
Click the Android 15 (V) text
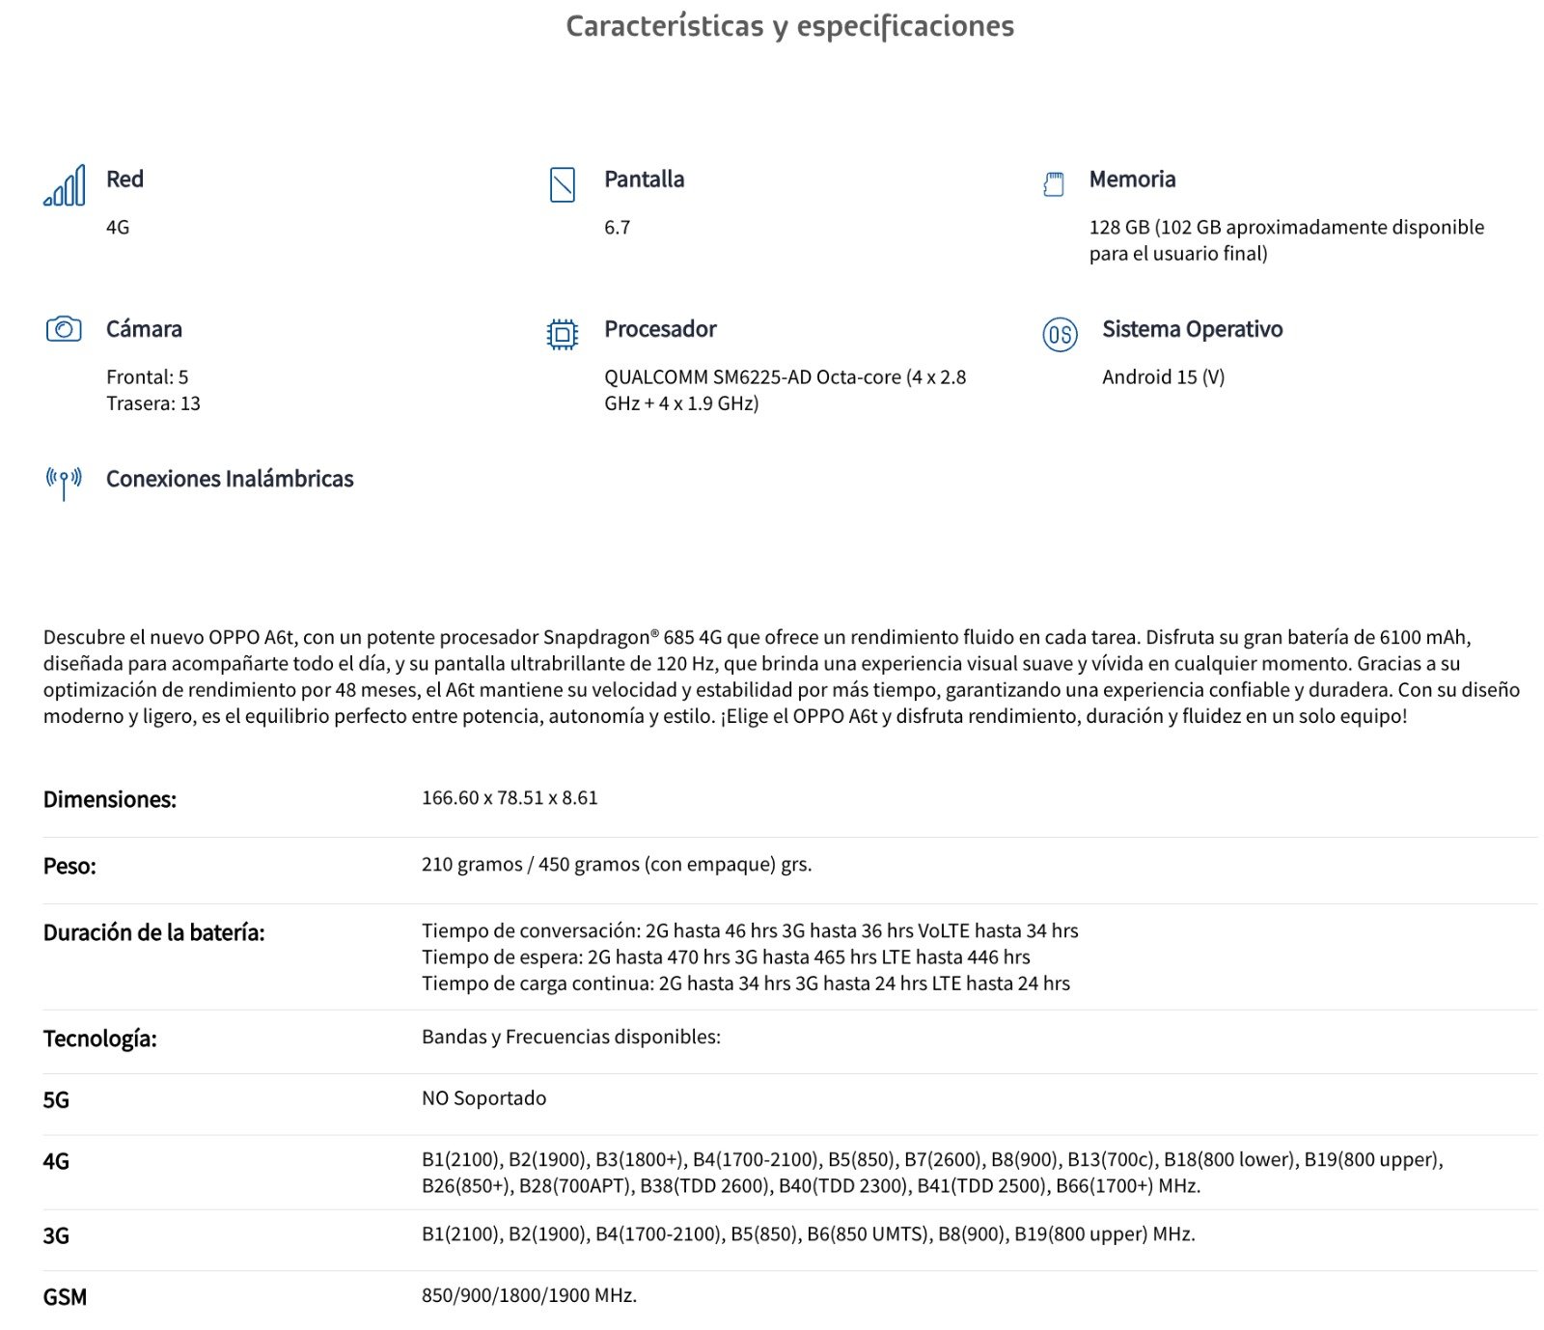coord(1163,377)
